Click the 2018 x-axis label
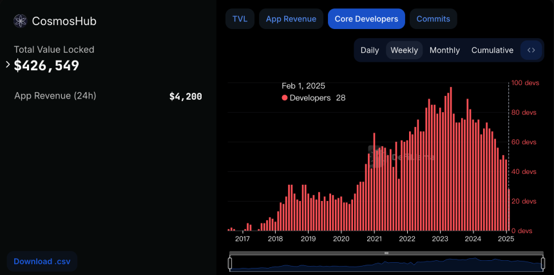 coord(275,239)
